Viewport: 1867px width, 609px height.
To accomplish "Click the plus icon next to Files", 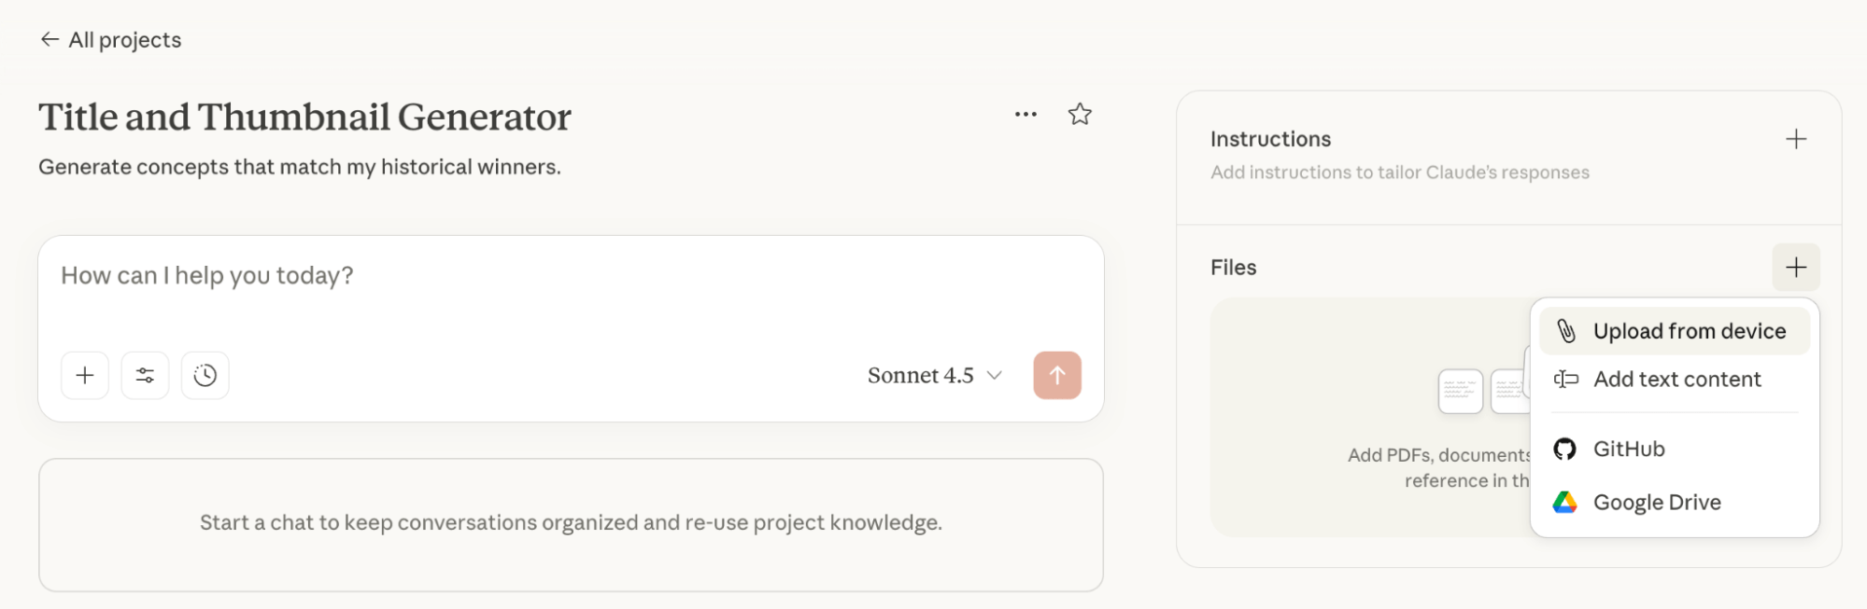I will click(x=1794, y=268).
